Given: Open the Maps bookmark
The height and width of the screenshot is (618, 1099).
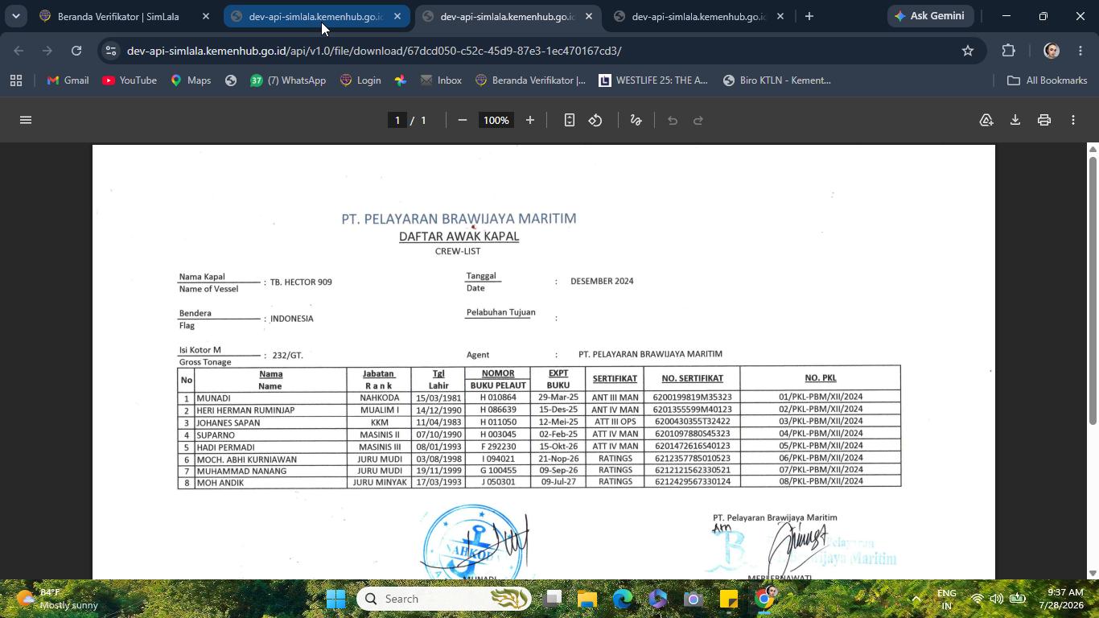Looking at the screenshot, I should [191, 80].
